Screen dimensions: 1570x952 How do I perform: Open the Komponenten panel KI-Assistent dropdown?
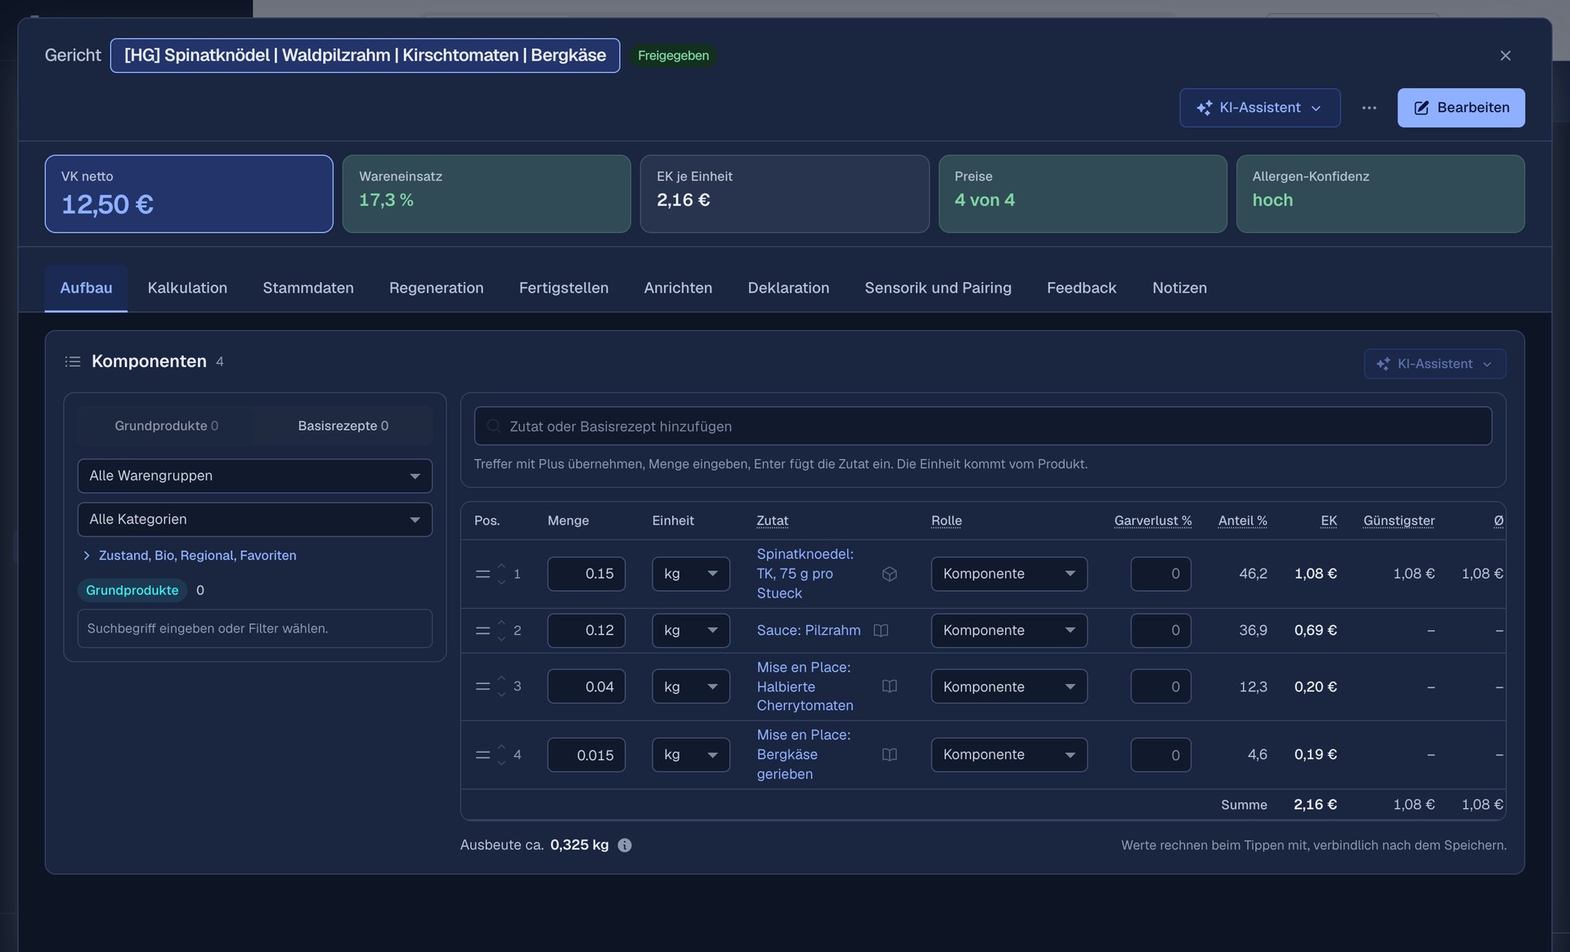(x=1434, y=364)
